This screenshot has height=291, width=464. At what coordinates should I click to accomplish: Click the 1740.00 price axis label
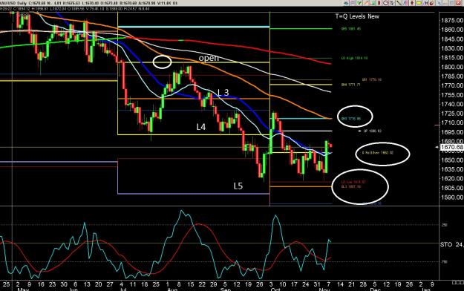click(x=452, y=104)
